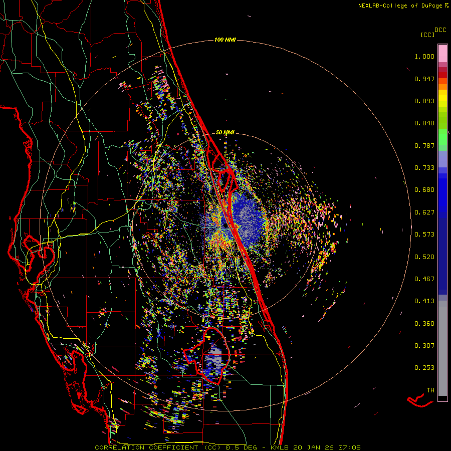451x451 pixels.
Task: Pick the bright green swatch above 0.787
Action: (x=442, y=137)
